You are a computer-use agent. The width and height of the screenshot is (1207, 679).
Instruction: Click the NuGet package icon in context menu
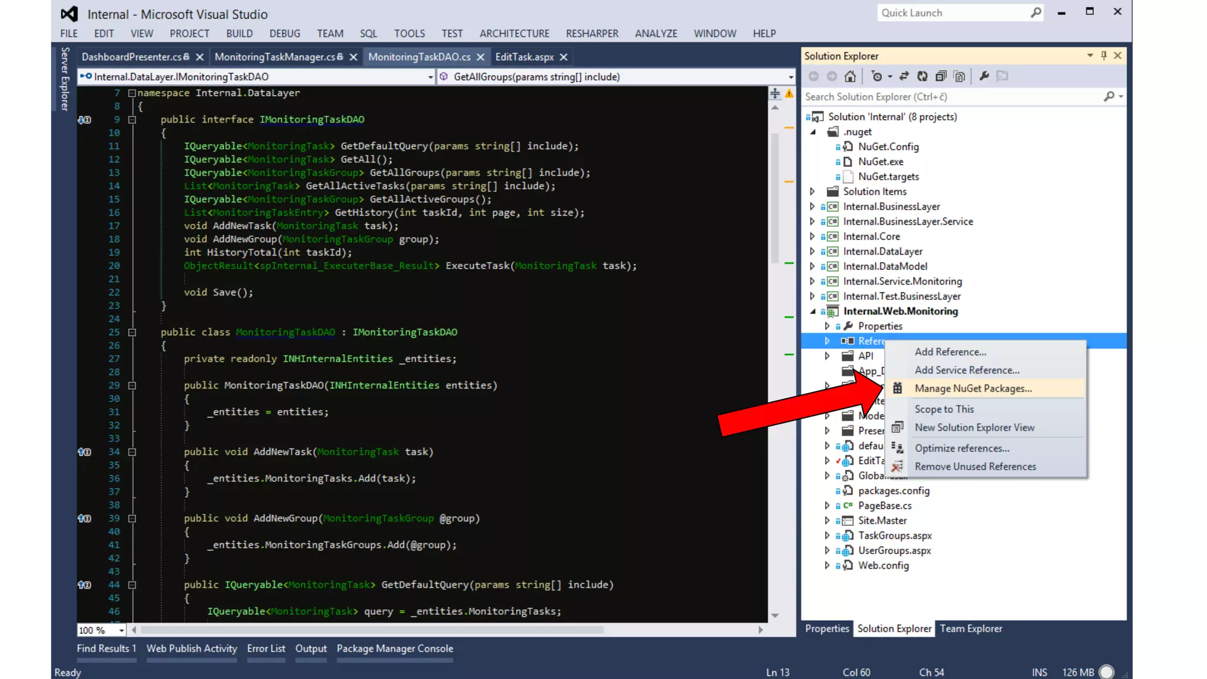(x=898, y=388)
